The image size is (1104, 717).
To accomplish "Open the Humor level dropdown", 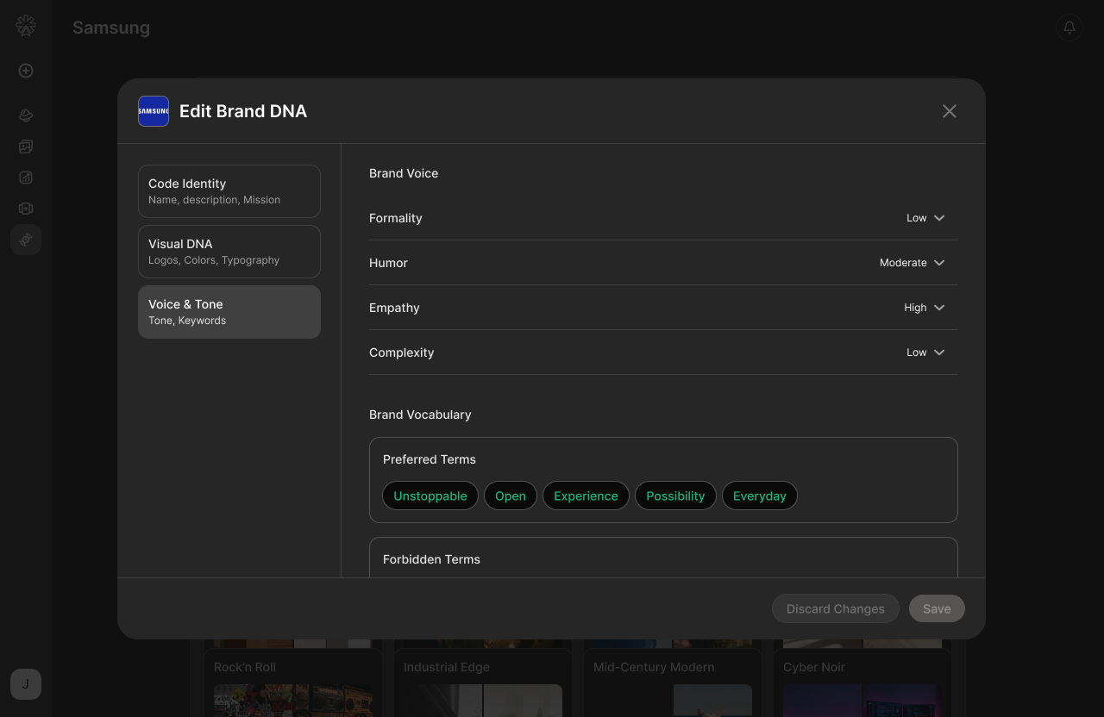I will point(913,263).
